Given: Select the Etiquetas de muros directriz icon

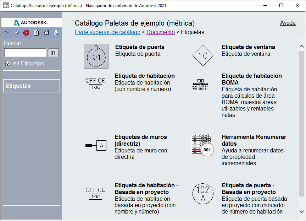Looking at the screenshot, I should point(96,146).
